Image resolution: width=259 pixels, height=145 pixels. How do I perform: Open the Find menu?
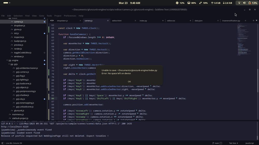point(27,16)
